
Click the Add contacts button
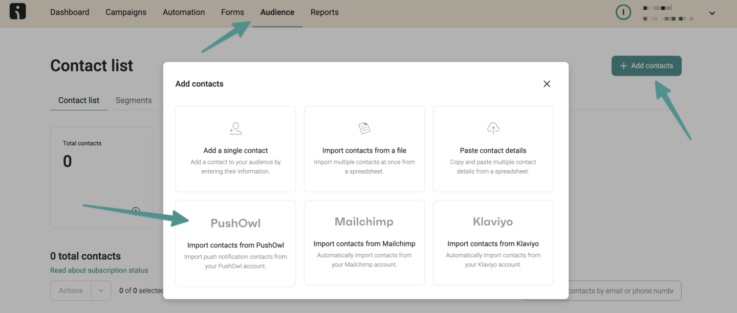click(x=646, y=65)
